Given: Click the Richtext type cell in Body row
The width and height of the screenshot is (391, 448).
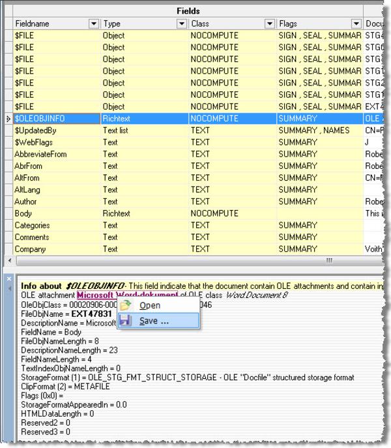Looking at the screenshot, I should [x=145, y=213].
